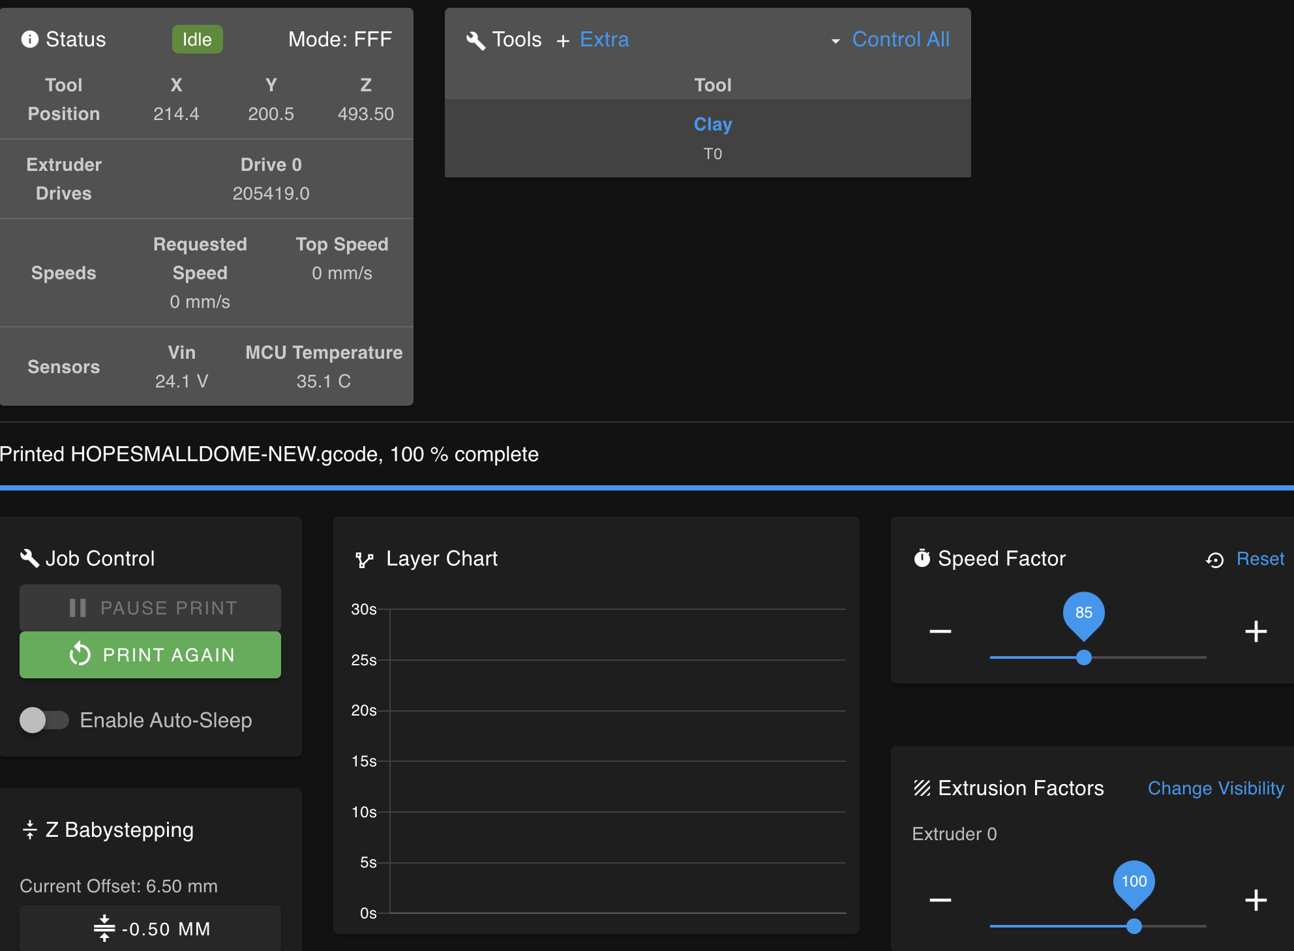Drag the Speed Factor slider to adjust

pyautogui.click(x=1084, y=657)
